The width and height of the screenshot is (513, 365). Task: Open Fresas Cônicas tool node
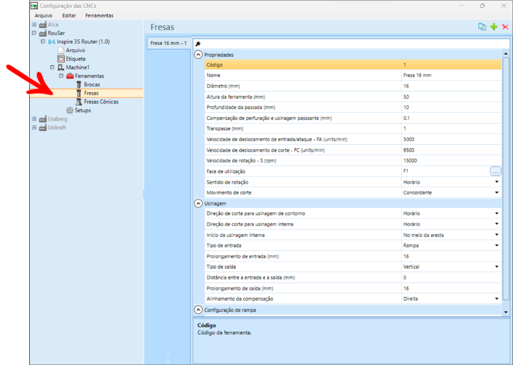point(101,102)
